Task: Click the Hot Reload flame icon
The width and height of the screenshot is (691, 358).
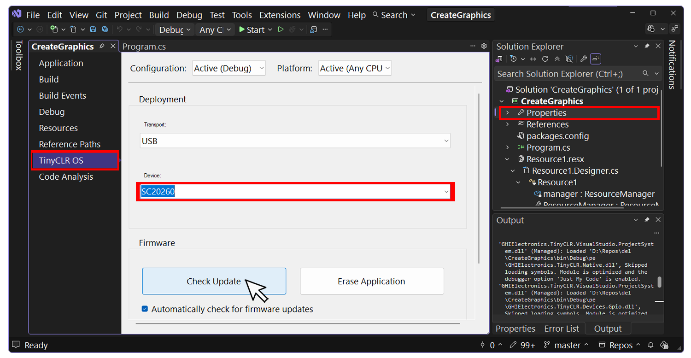Action: (x=293, y=29)
